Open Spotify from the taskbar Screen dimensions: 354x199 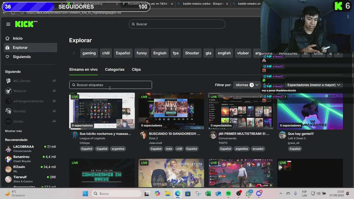click(x=228, y=194)
